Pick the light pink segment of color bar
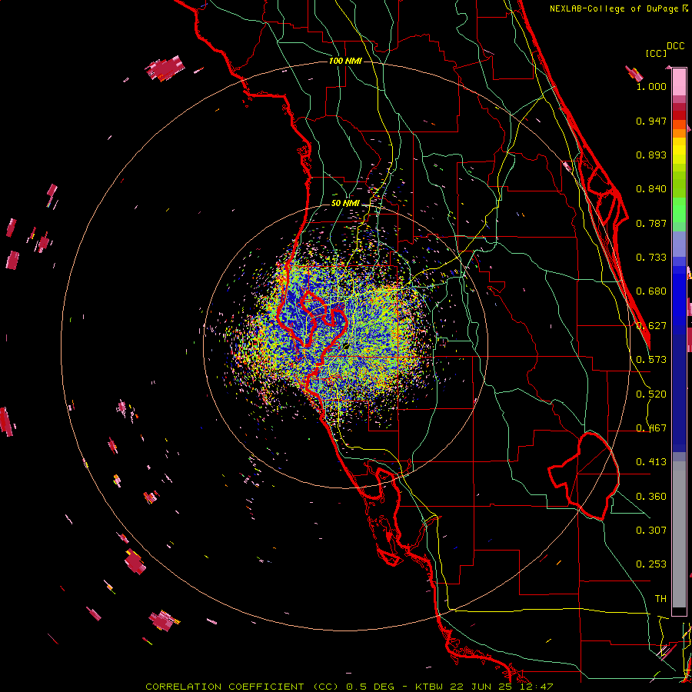Image resolution: width=692 pixels, height=692 pixels. tap(679, 82)
